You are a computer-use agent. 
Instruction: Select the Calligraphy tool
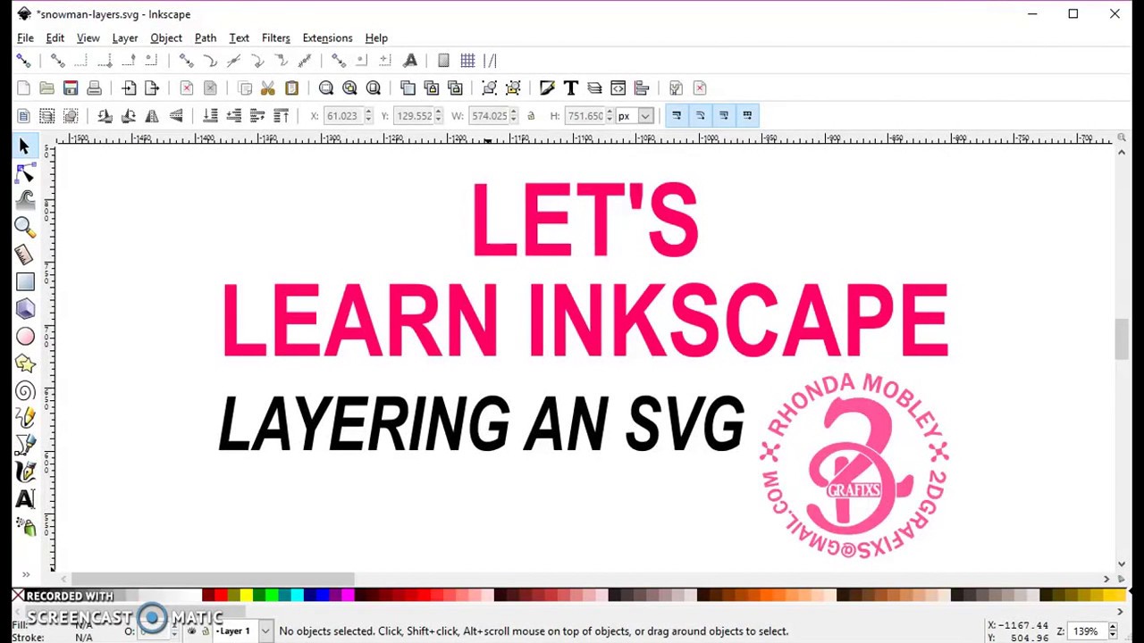24,472
